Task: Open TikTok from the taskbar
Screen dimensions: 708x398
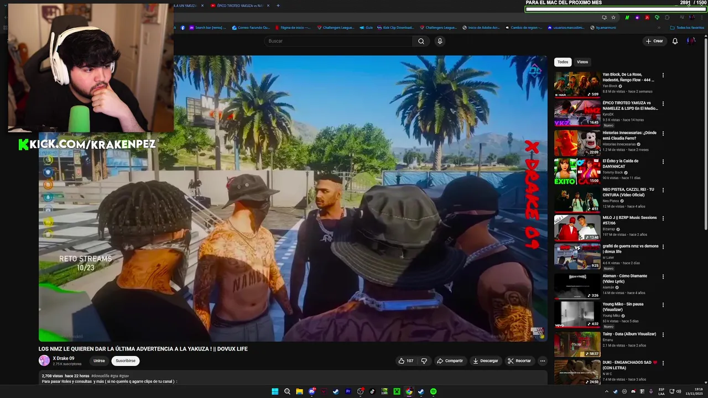Action: coord(372,391)
